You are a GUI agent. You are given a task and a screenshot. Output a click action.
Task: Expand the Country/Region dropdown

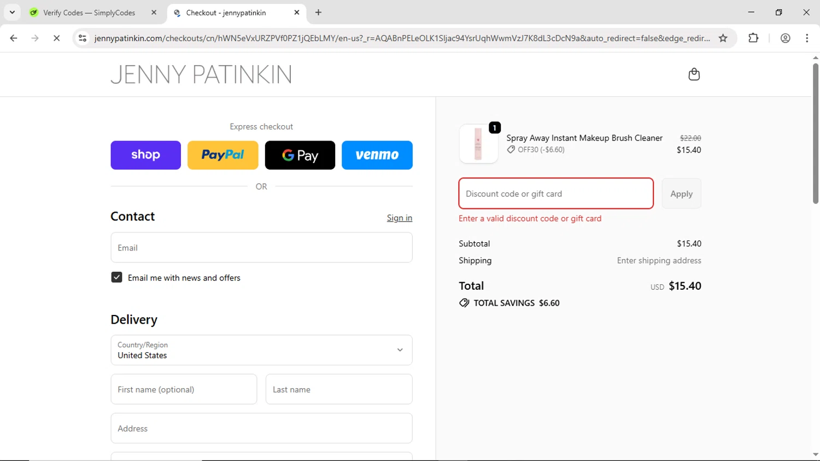point(261,350)
